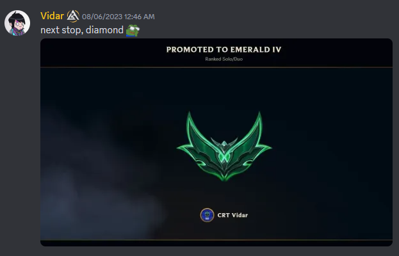
Task: Click the 'IV' tier numeral in the heading
Action: pos(277,49)
